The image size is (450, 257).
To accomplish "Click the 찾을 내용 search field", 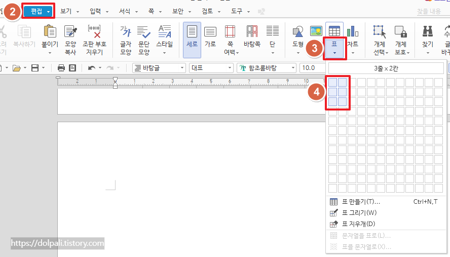I will 430,12.
